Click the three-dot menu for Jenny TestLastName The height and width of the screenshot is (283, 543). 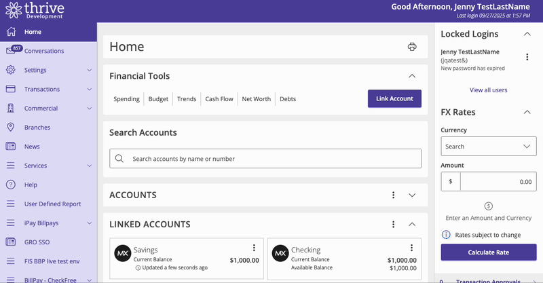click(527, 58)
